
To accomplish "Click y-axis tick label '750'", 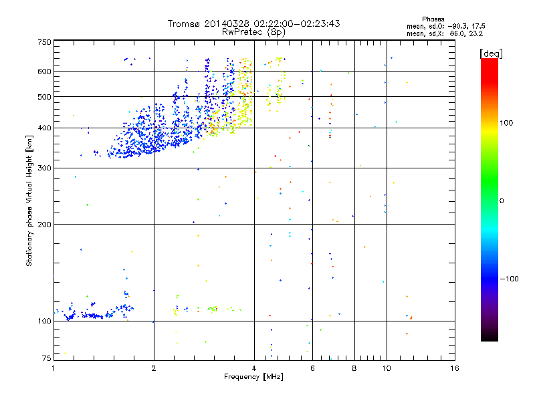I will (x=44, y=42).
